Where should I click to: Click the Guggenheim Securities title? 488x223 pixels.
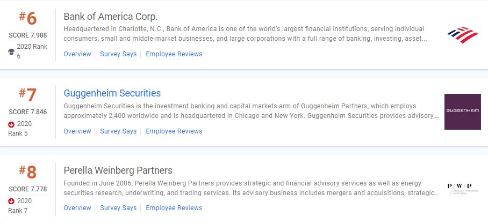(x=112, y=93)
